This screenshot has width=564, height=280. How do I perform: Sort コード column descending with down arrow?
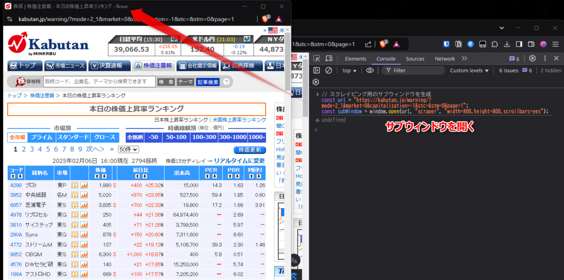19,176
